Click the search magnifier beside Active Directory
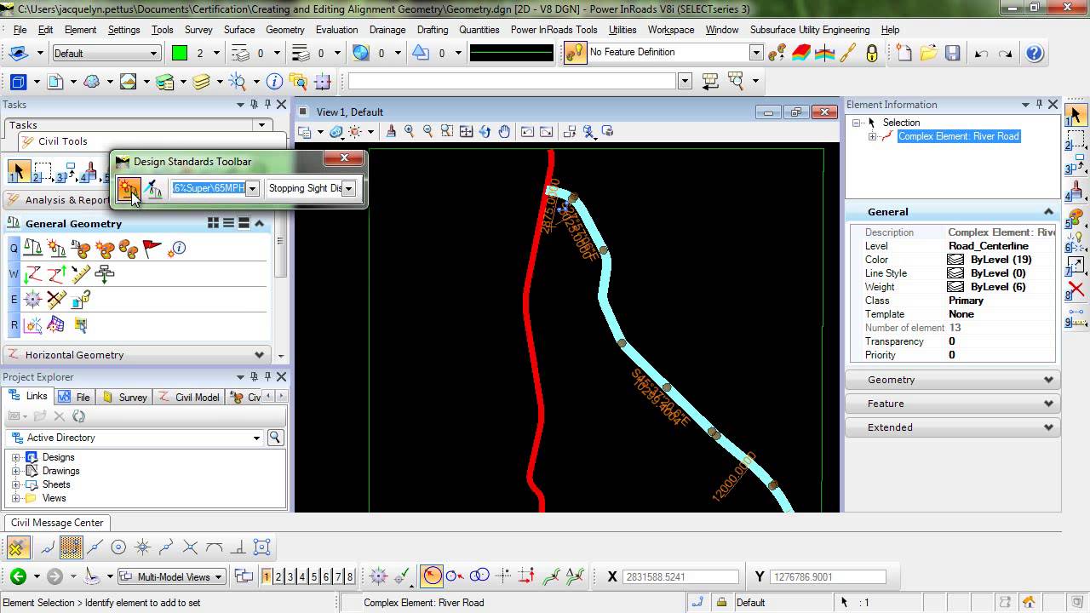Screen dimensions: 1090x613 275,438
